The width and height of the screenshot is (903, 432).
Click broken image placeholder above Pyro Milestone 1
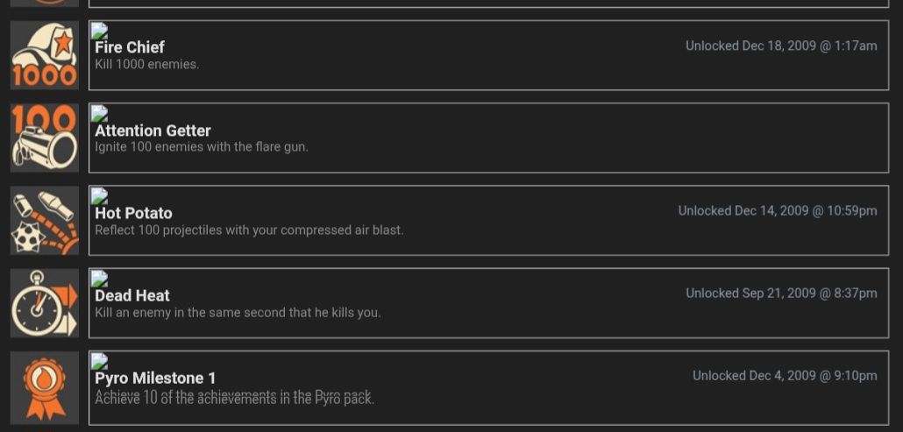99,361
